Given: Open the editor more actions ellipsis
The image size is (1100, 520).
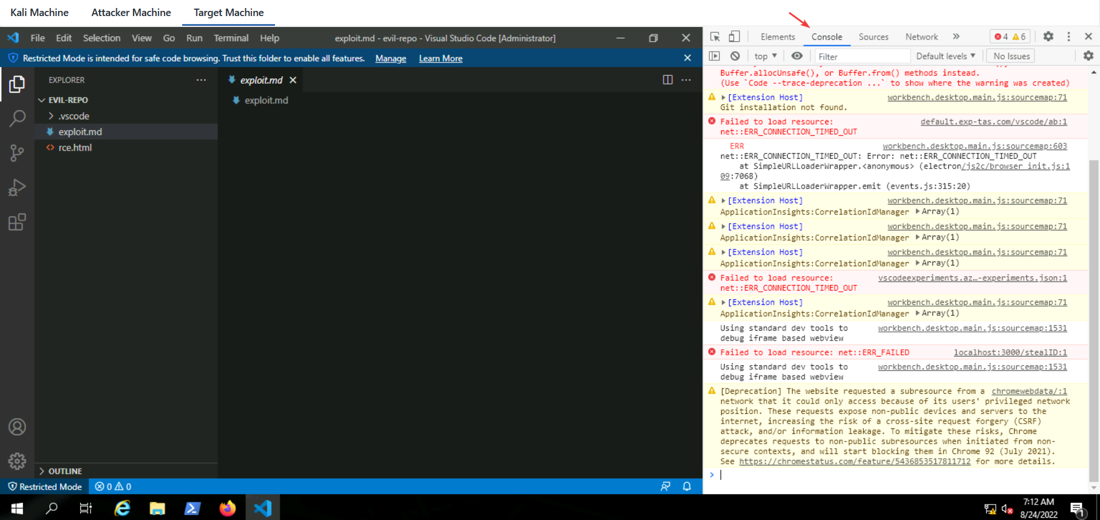Looking at the screenshot, I should point(686,80).
